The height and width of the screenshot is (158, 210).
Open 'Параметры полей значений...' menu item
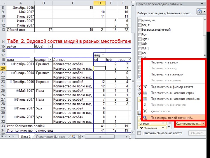pos(174,118)
